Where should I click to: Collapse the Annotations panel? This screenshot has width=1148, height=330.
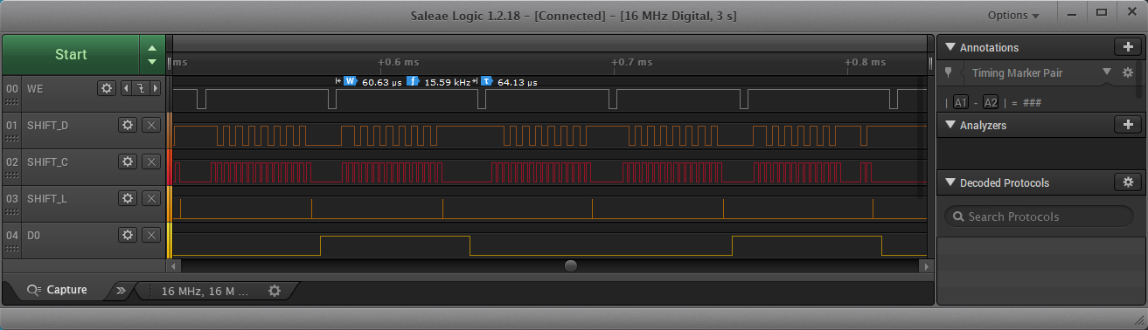[x=950, y=47]
